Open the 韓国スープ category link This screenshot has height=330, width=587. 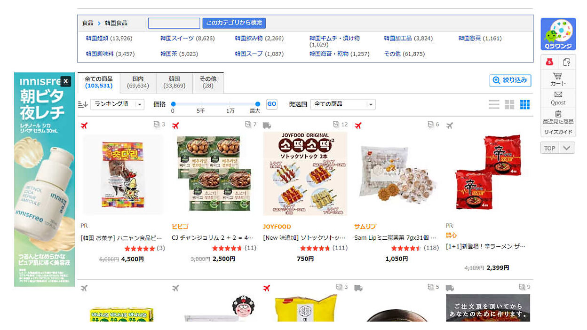[249, 54]
